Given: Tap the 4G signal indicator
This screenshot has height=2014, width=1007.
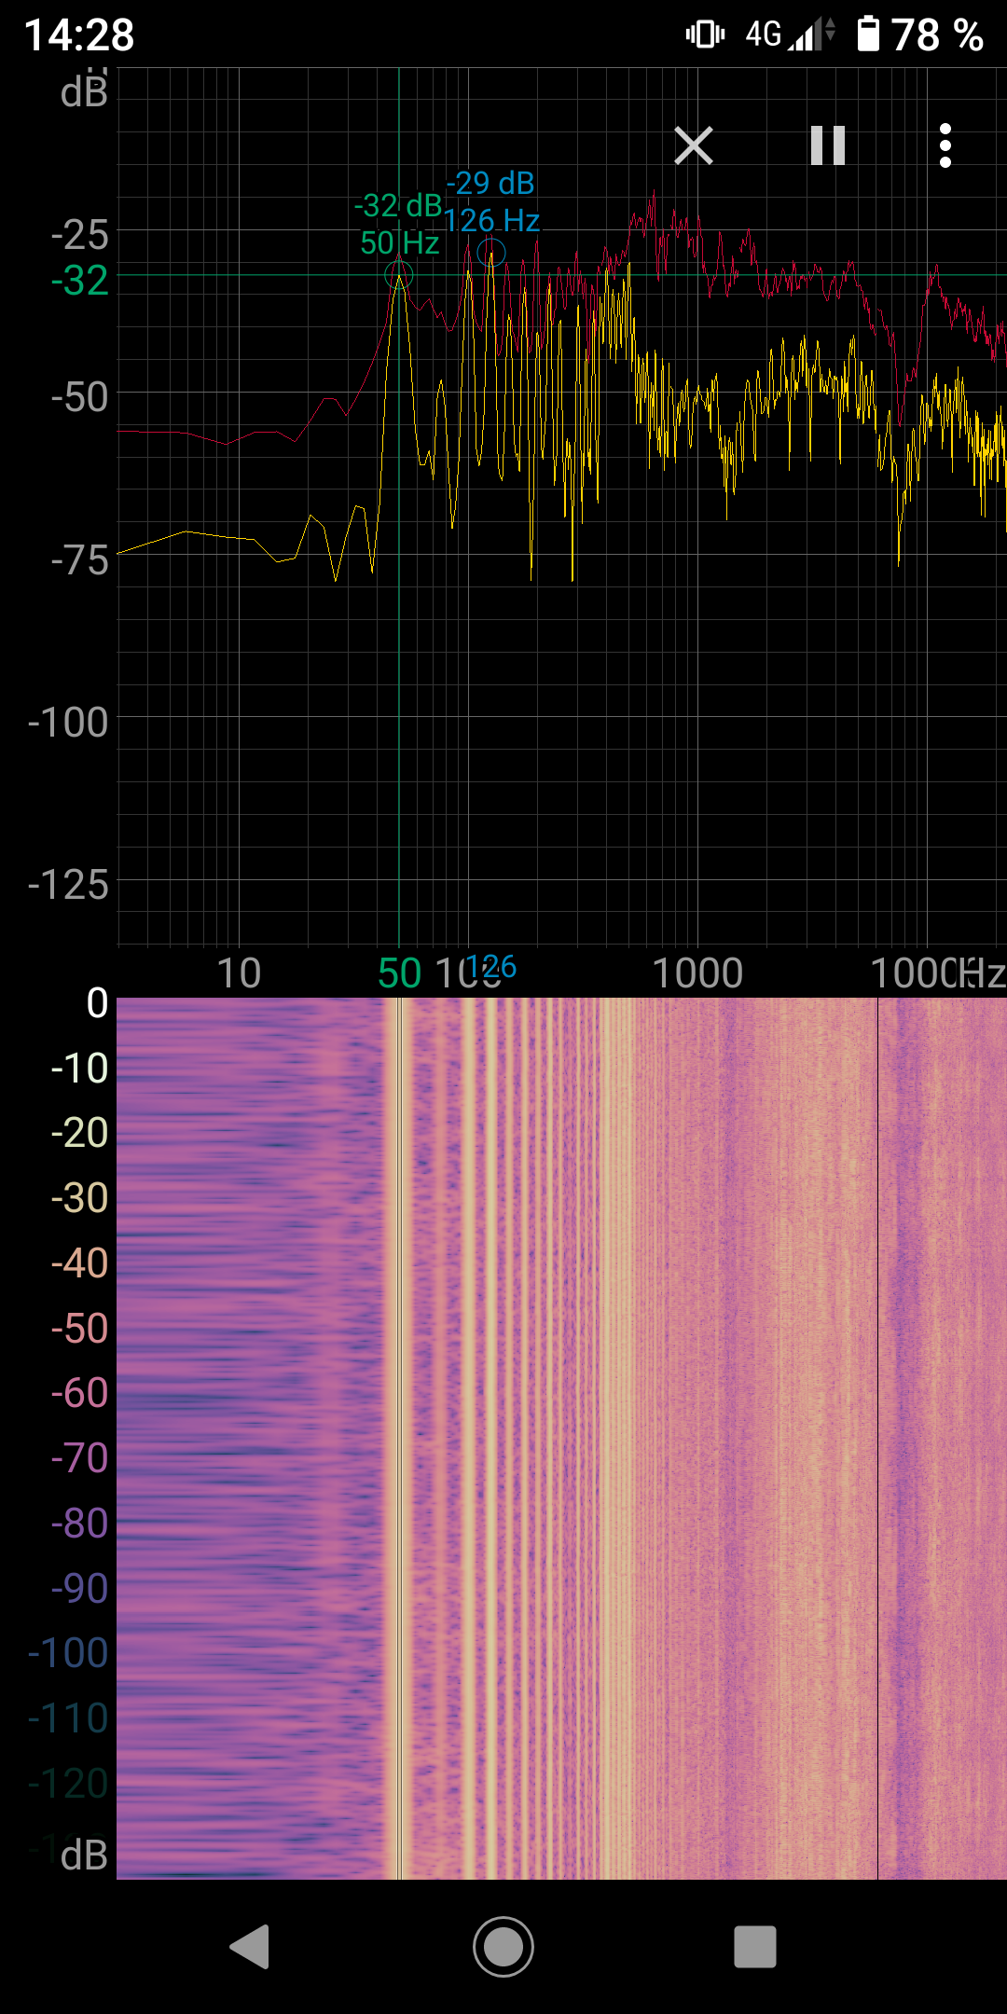Looking at the screenshot, I should 790,34.
